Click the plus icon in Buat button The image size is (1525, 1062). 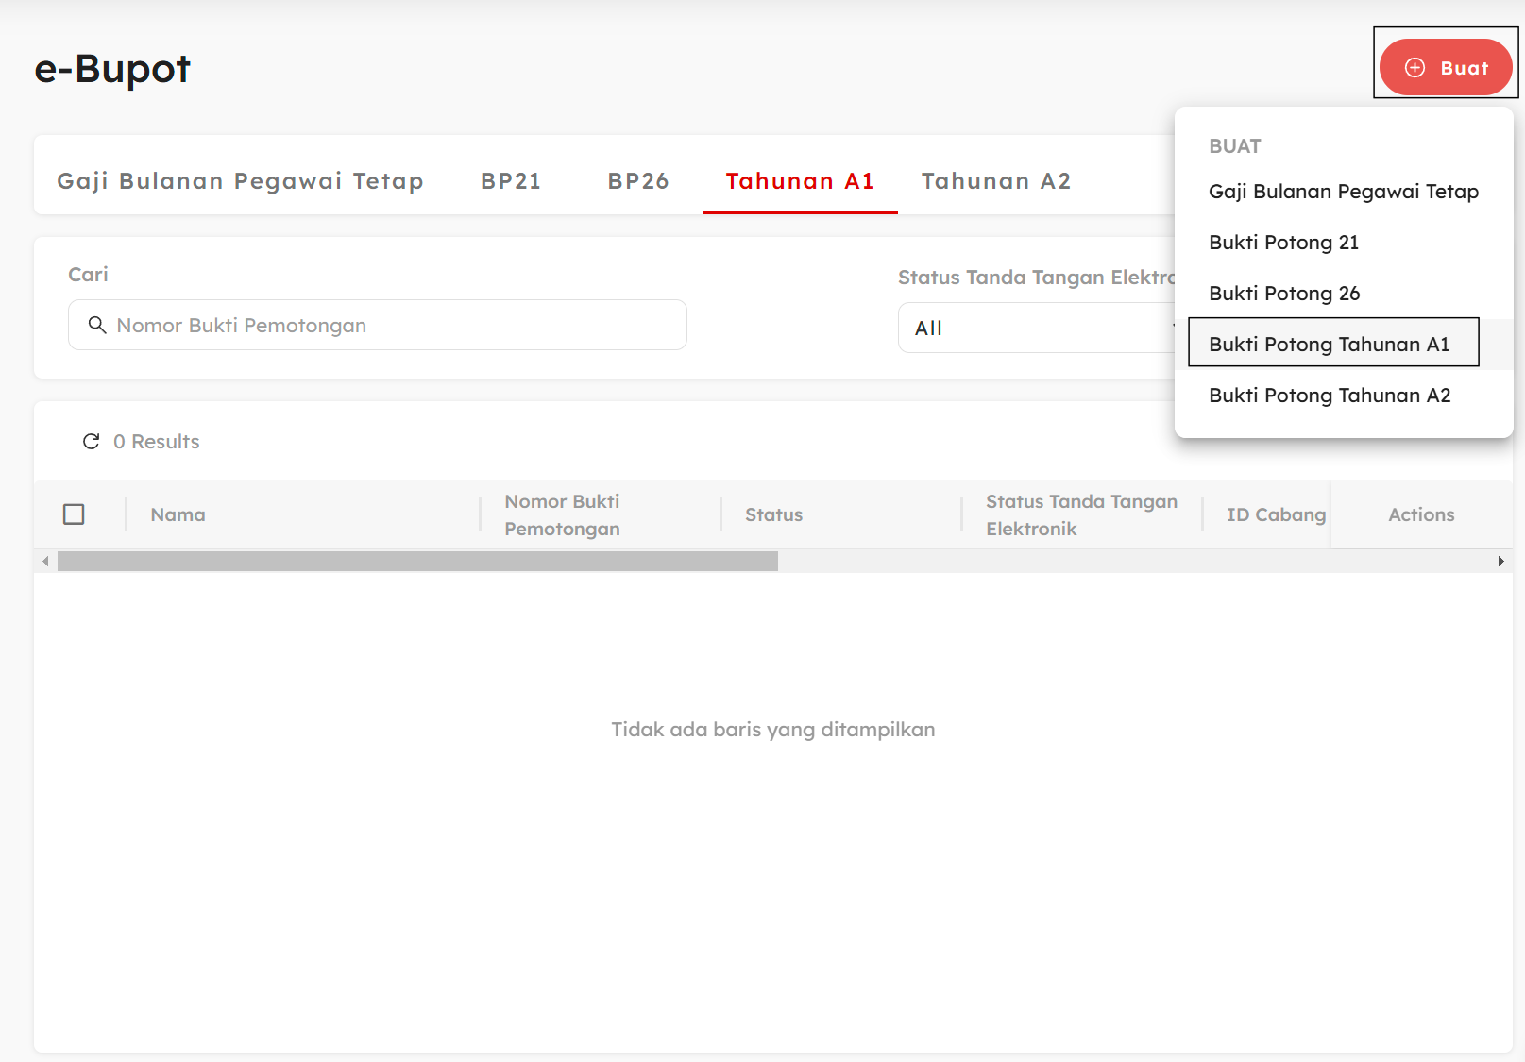pyautogui.click(x=1415, y=68)
